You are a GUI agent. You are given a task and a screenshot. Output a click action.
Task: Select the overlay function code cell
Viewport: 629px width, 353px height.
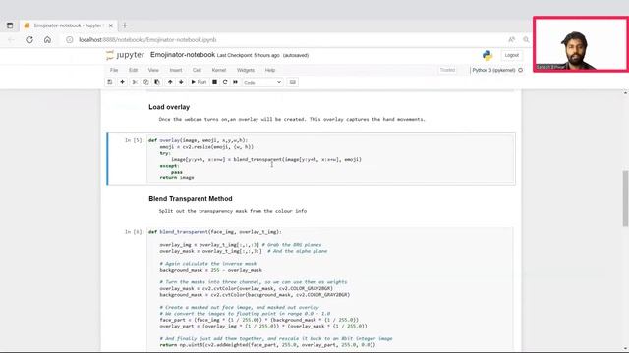pyautogui.click(x=330, y=159)
